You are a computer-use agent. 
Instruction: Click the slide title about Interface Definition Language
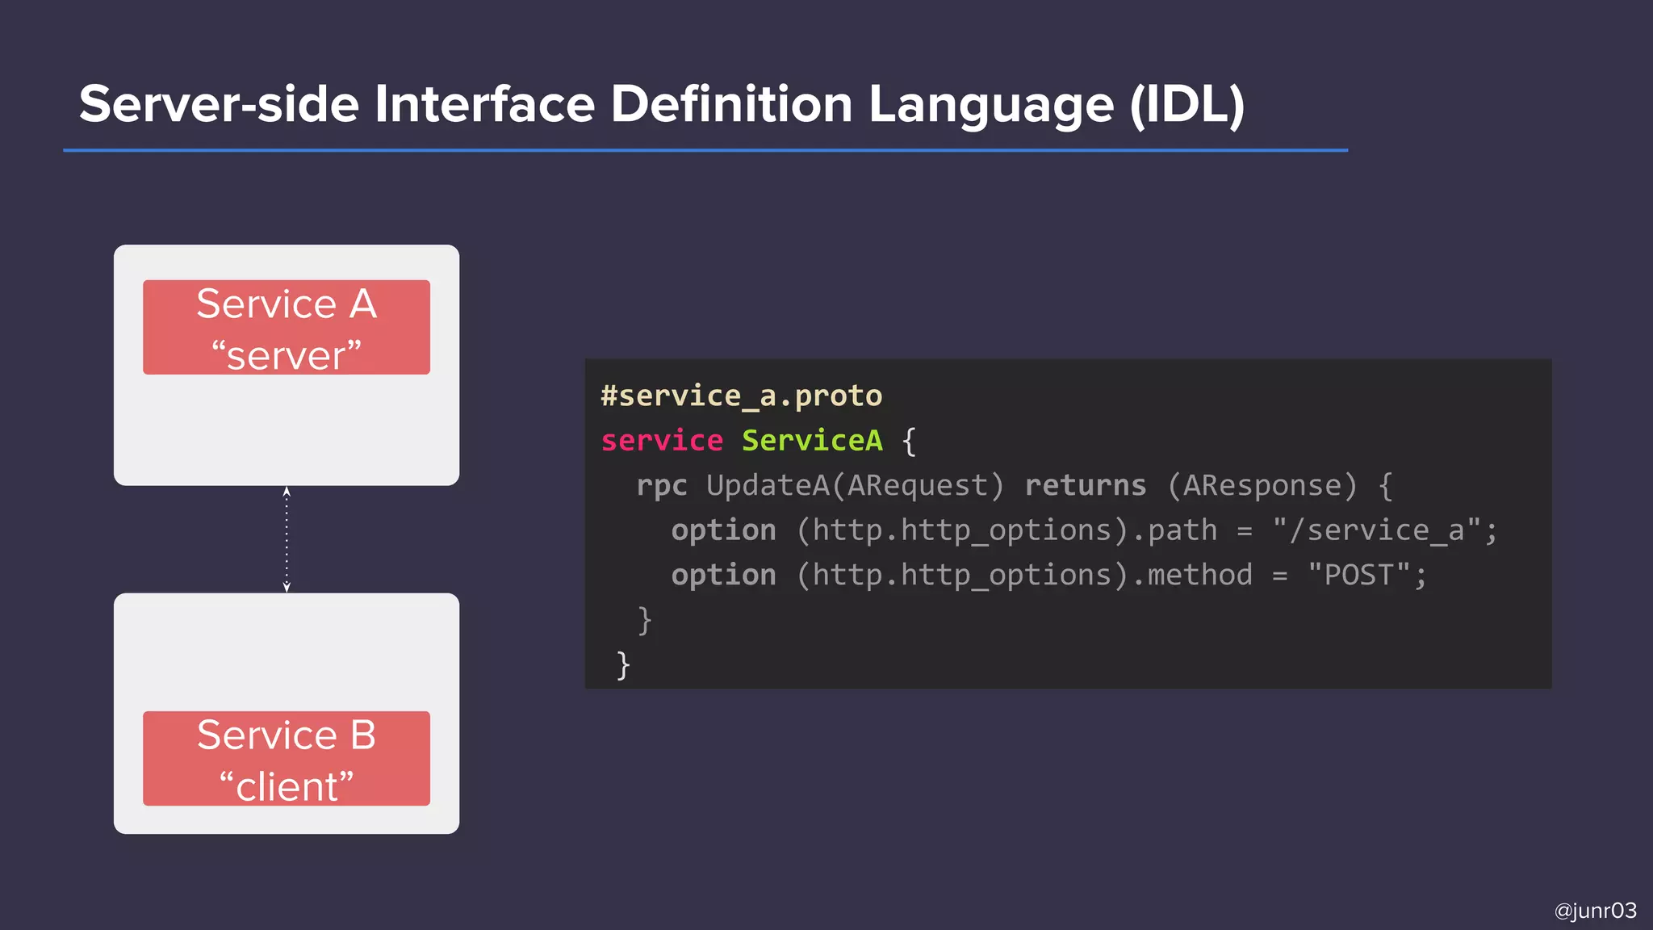tap(662, 104)
